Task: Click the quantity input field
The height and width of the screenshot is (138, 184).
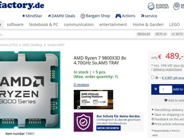Action: pyautogui.click(x=166, y=90)
